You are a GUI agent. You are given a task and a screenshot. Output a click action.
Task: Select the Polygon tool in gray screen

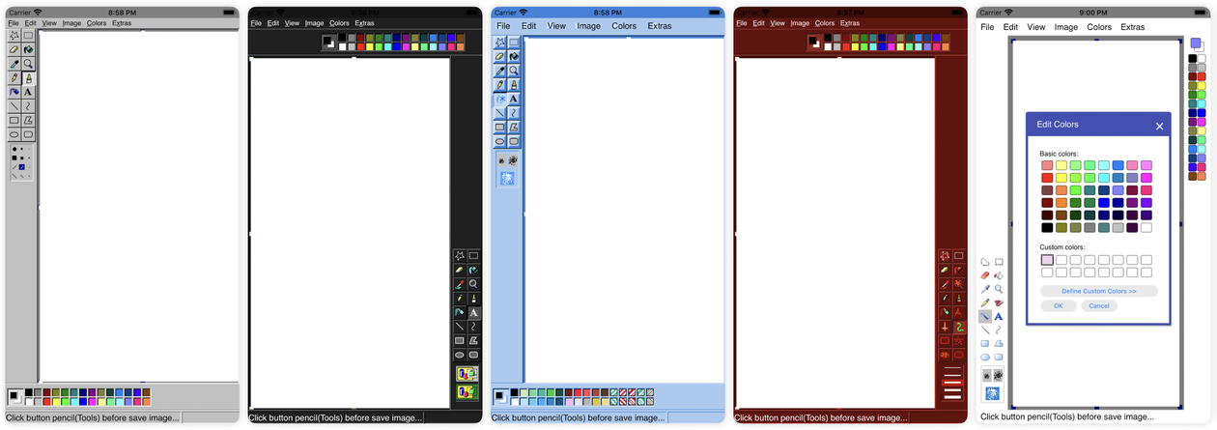[x=28, y=120]
